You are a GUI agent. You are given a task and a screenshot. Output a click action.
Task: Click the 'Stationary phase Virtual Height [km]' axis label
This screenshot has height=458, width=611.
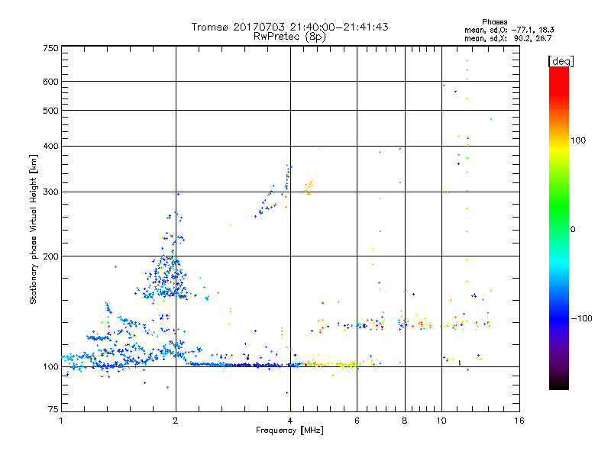(x=34, y=229)
